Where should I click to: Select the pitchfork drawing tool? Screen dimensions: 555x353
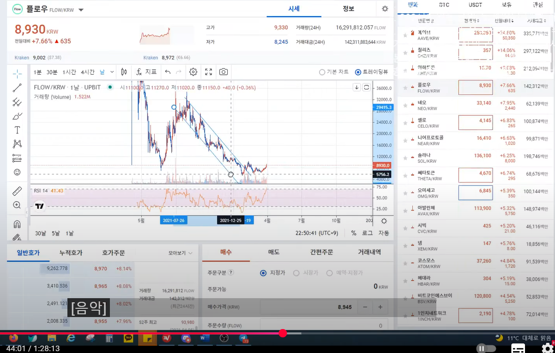[17, 102]
